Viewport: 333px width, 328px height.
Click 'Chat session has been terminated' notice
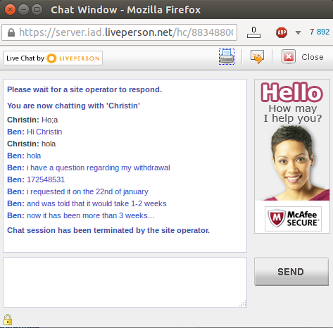coord(108,230)
